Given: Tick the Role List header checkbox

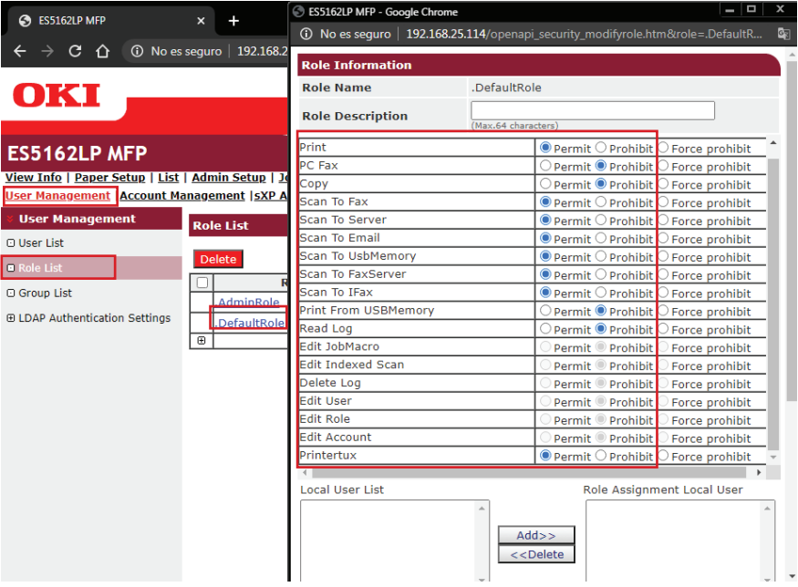Looking at the screenshot, I should coord(202,283).
